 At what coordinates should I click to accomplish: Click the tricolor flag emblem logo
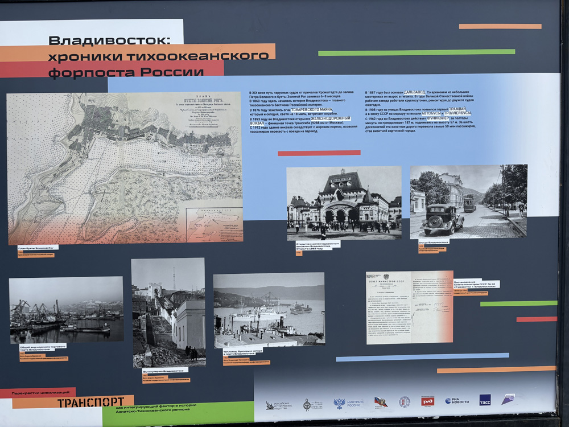pyautogui.click(x=381, y=403)
